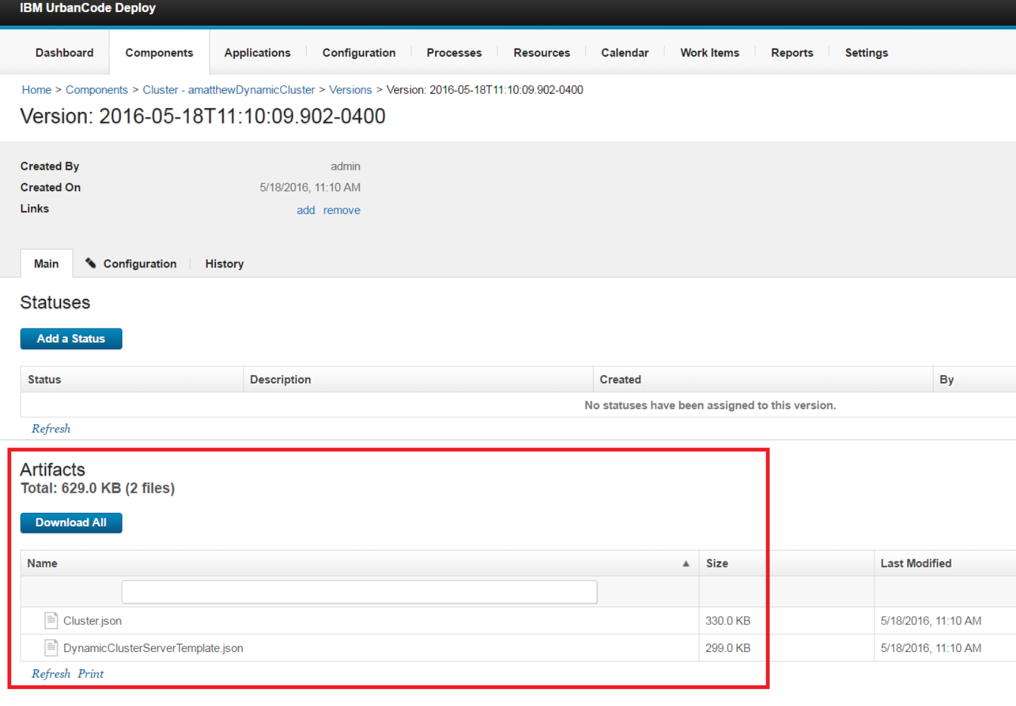
Task: Click the file icon beside DynamicClusterServerTemplate.json
Action: pos(50,647)
